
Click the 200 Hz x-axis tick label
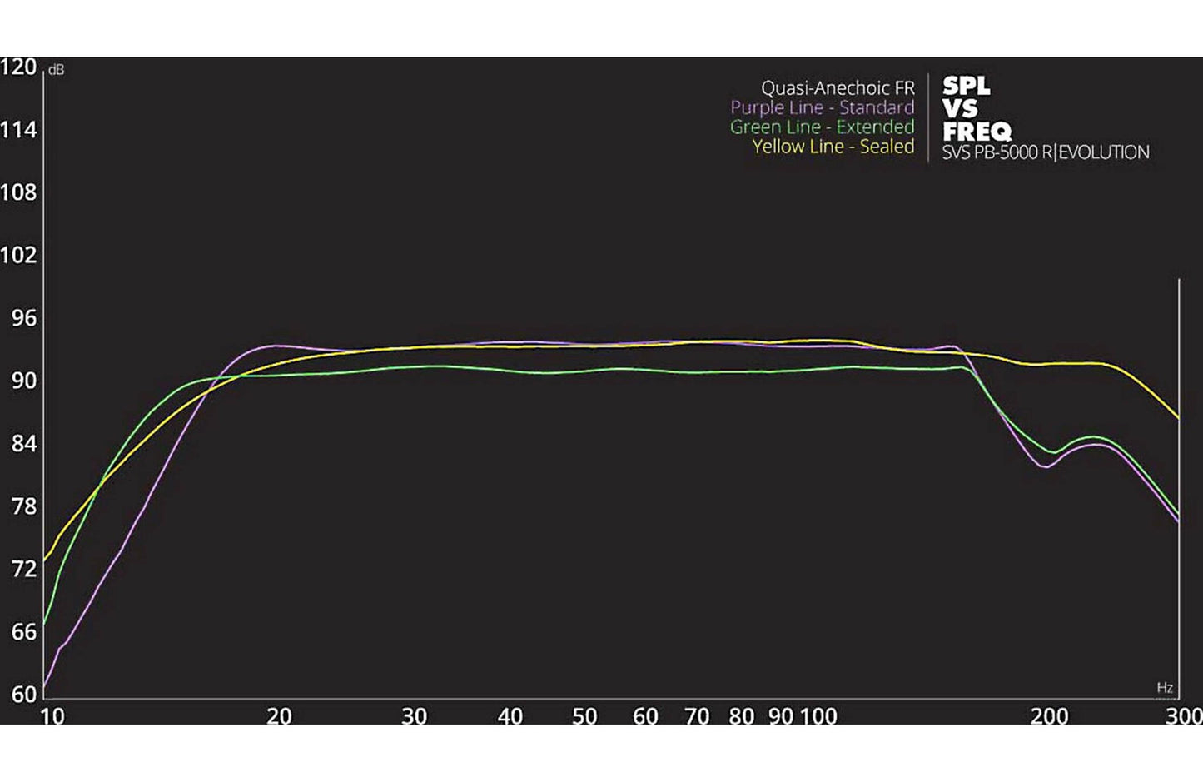(1049, 716)
